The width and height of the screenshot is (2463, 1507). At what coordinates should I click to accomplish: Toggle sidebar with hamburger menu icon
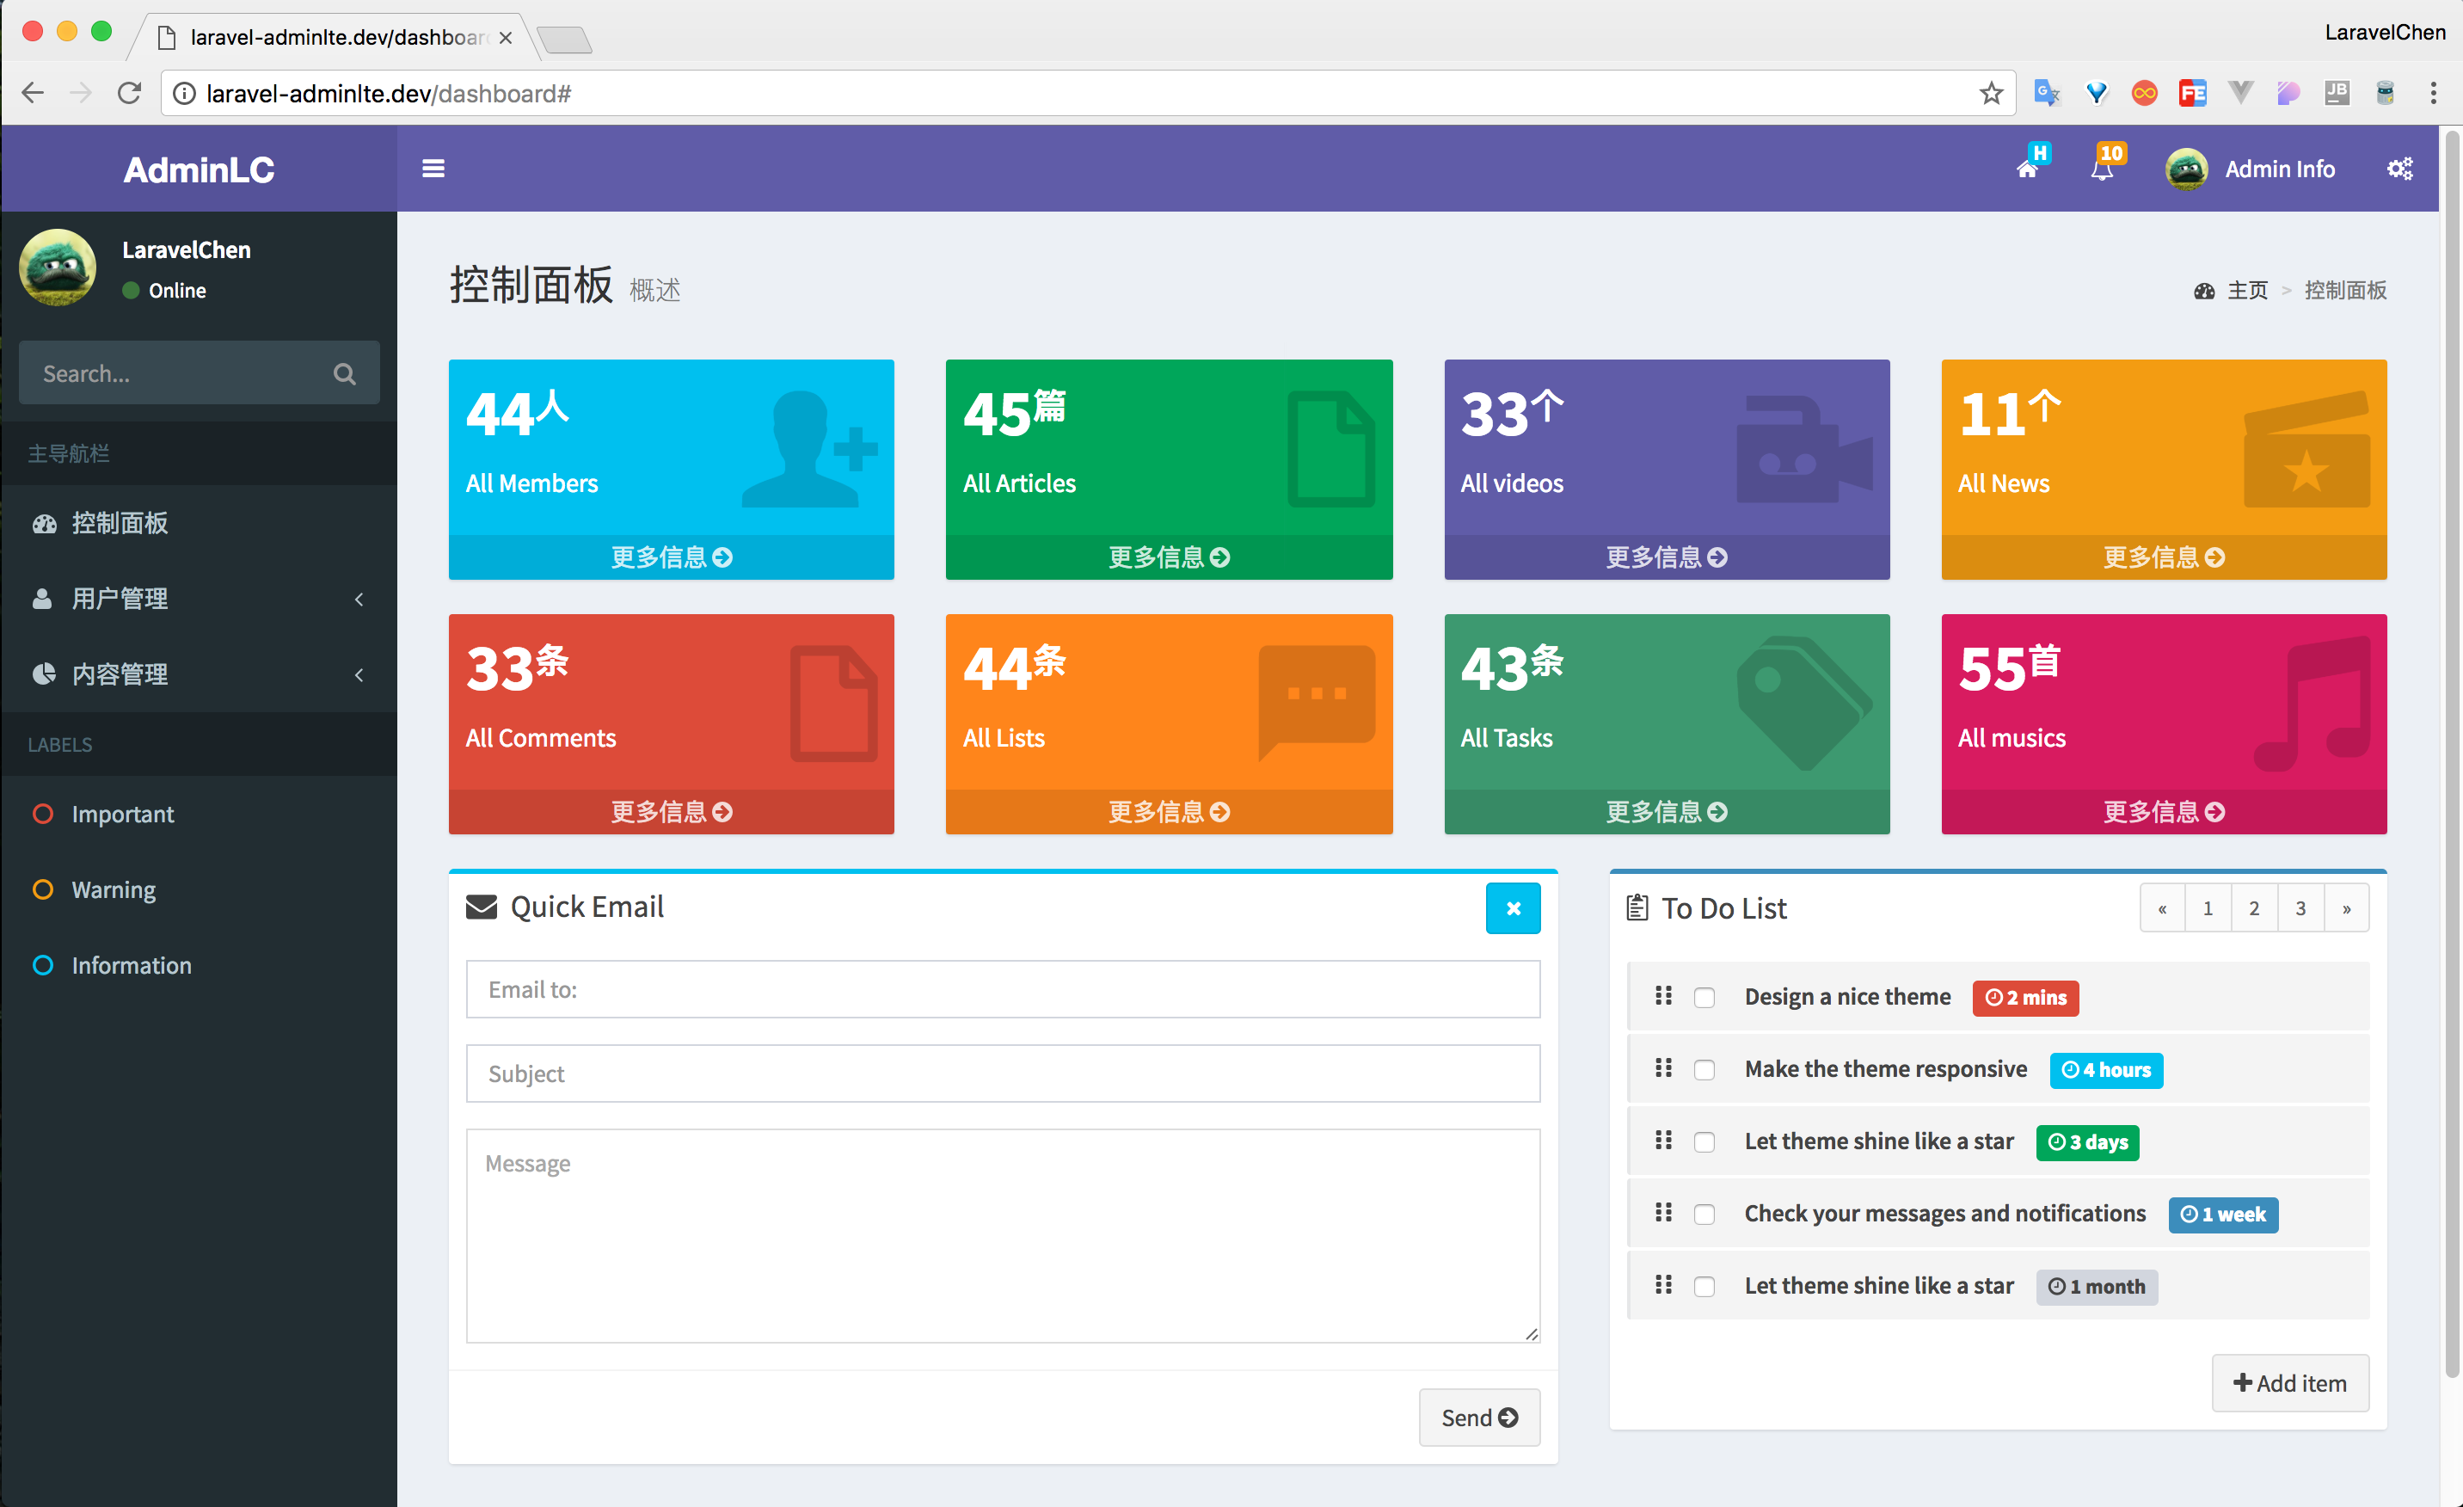[x=433, y=169]
